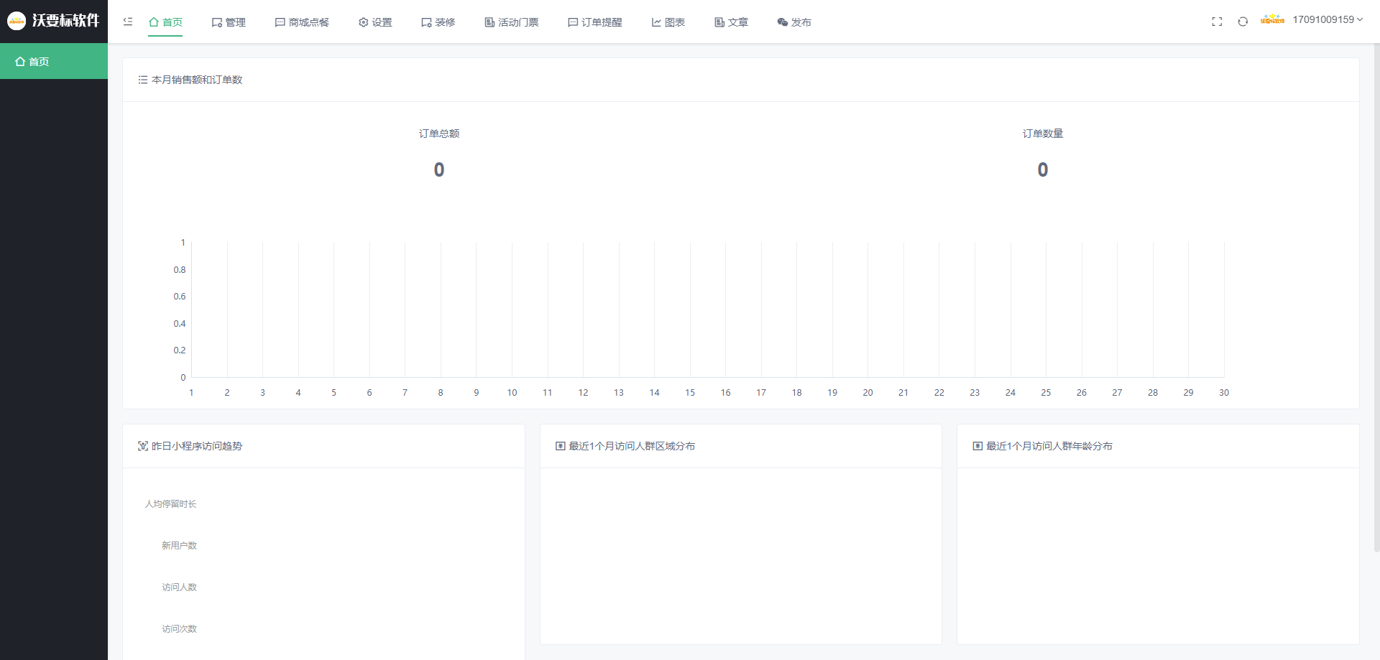Viewport: 1380px width, 660px height.
Task: Click the 访问次数 label
Action: pos(179,629)
